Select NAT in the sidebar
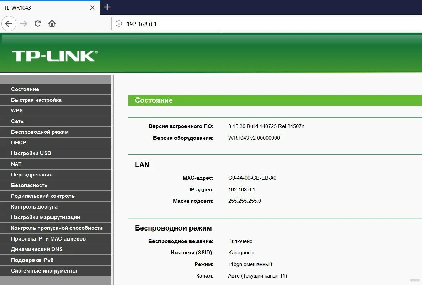The height and width of the screenshot is (285, 422). 56,164
